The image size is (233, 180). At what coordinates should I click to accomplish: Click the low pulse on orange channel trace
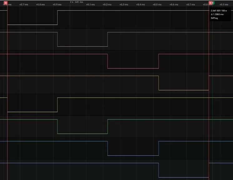pos(184,90)
